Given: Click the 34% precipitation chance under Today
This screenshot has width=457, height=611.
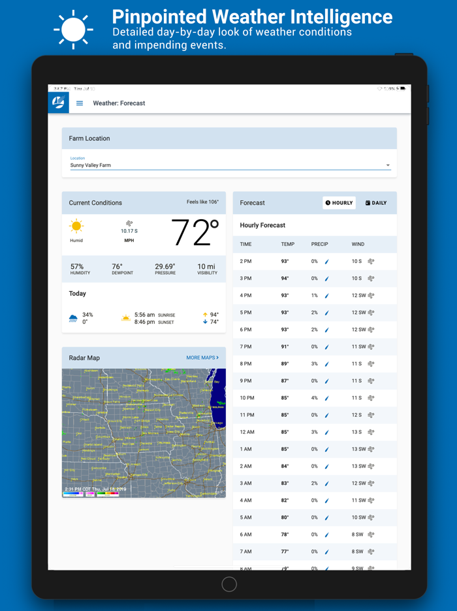Looking at the screenshot, I should coord(87,315).
